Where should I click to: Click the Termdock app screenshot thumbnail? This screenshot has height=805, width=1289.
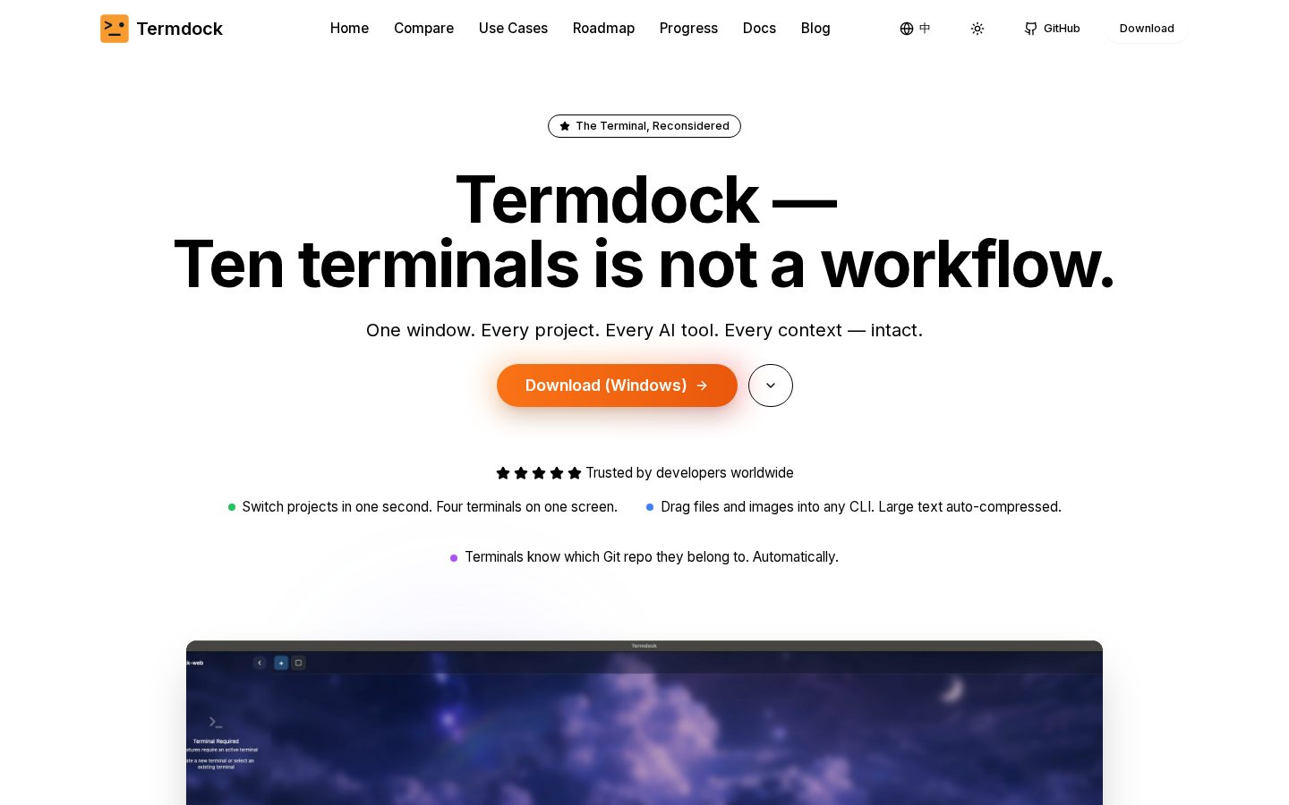point(644,723)
